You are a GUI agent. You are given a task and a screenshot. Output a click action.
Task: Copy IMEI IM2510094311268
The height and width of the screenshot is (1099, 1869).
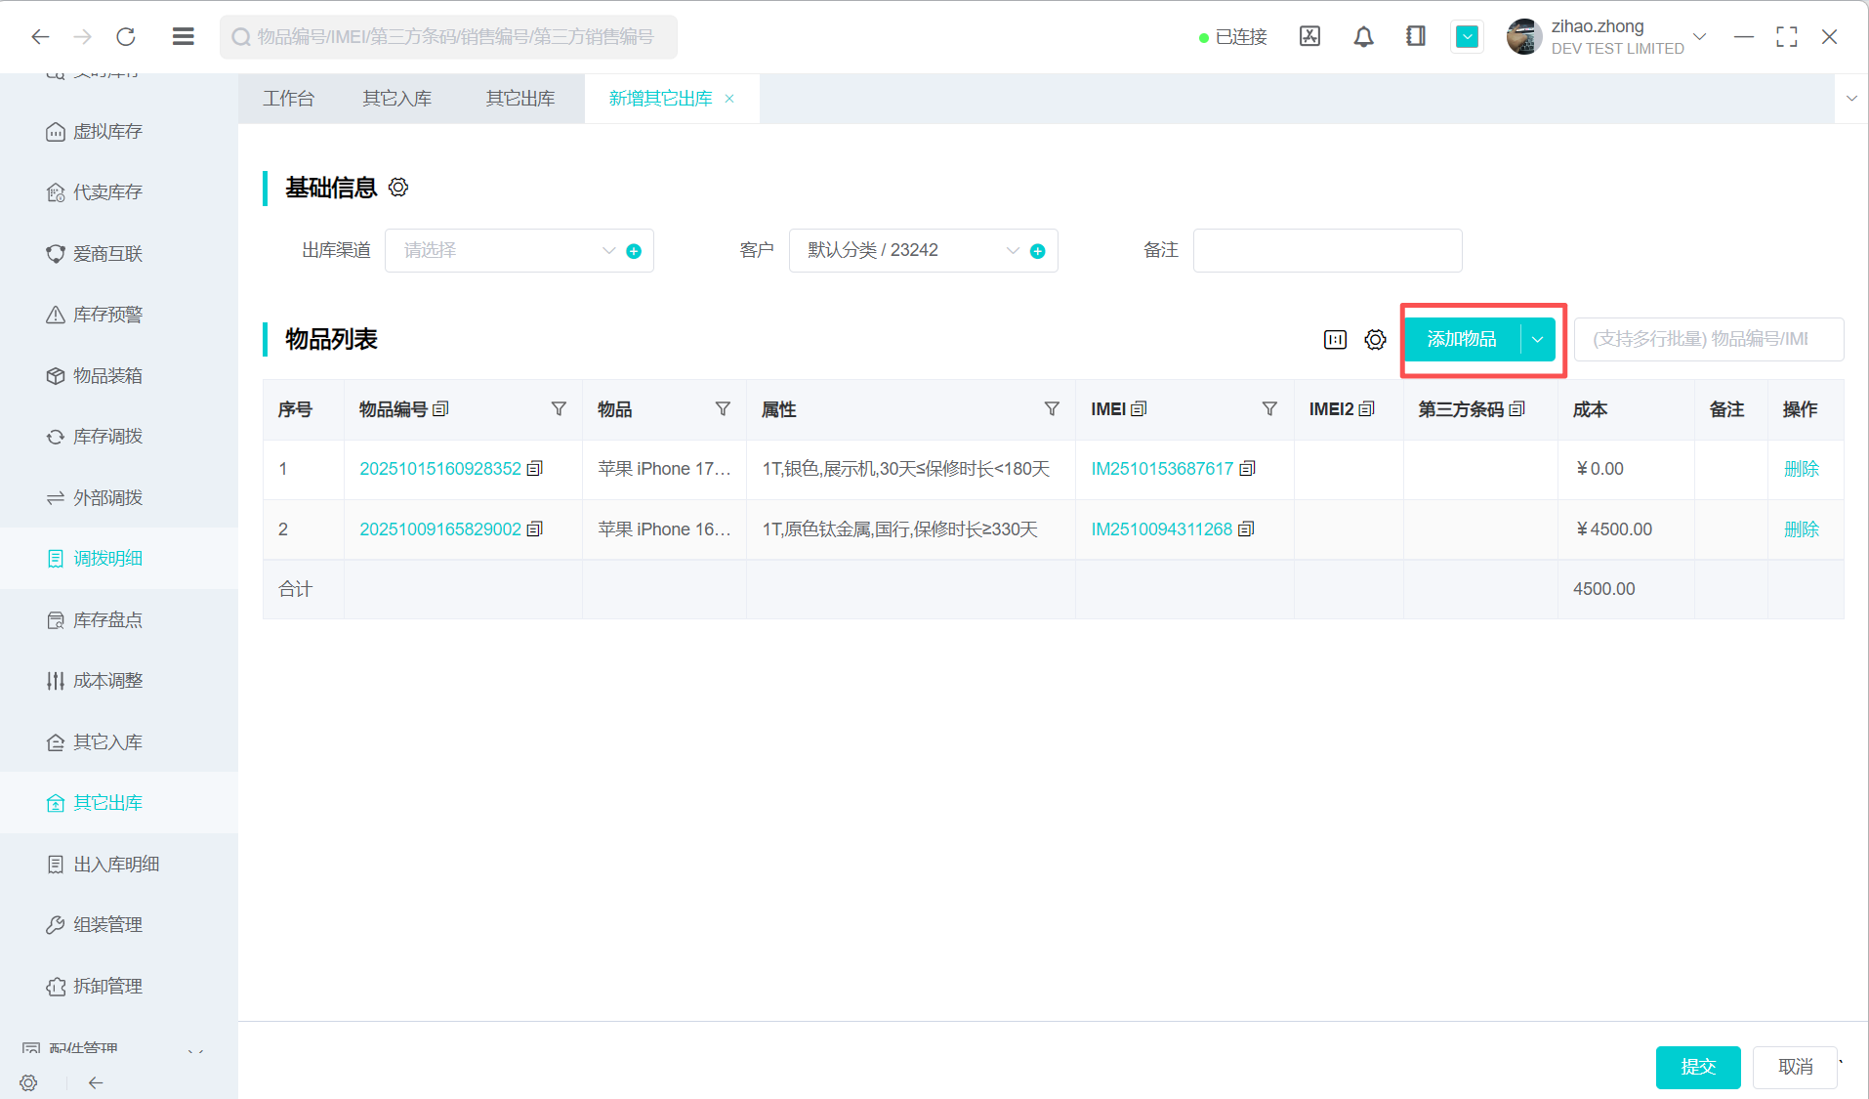point(1246,529)
